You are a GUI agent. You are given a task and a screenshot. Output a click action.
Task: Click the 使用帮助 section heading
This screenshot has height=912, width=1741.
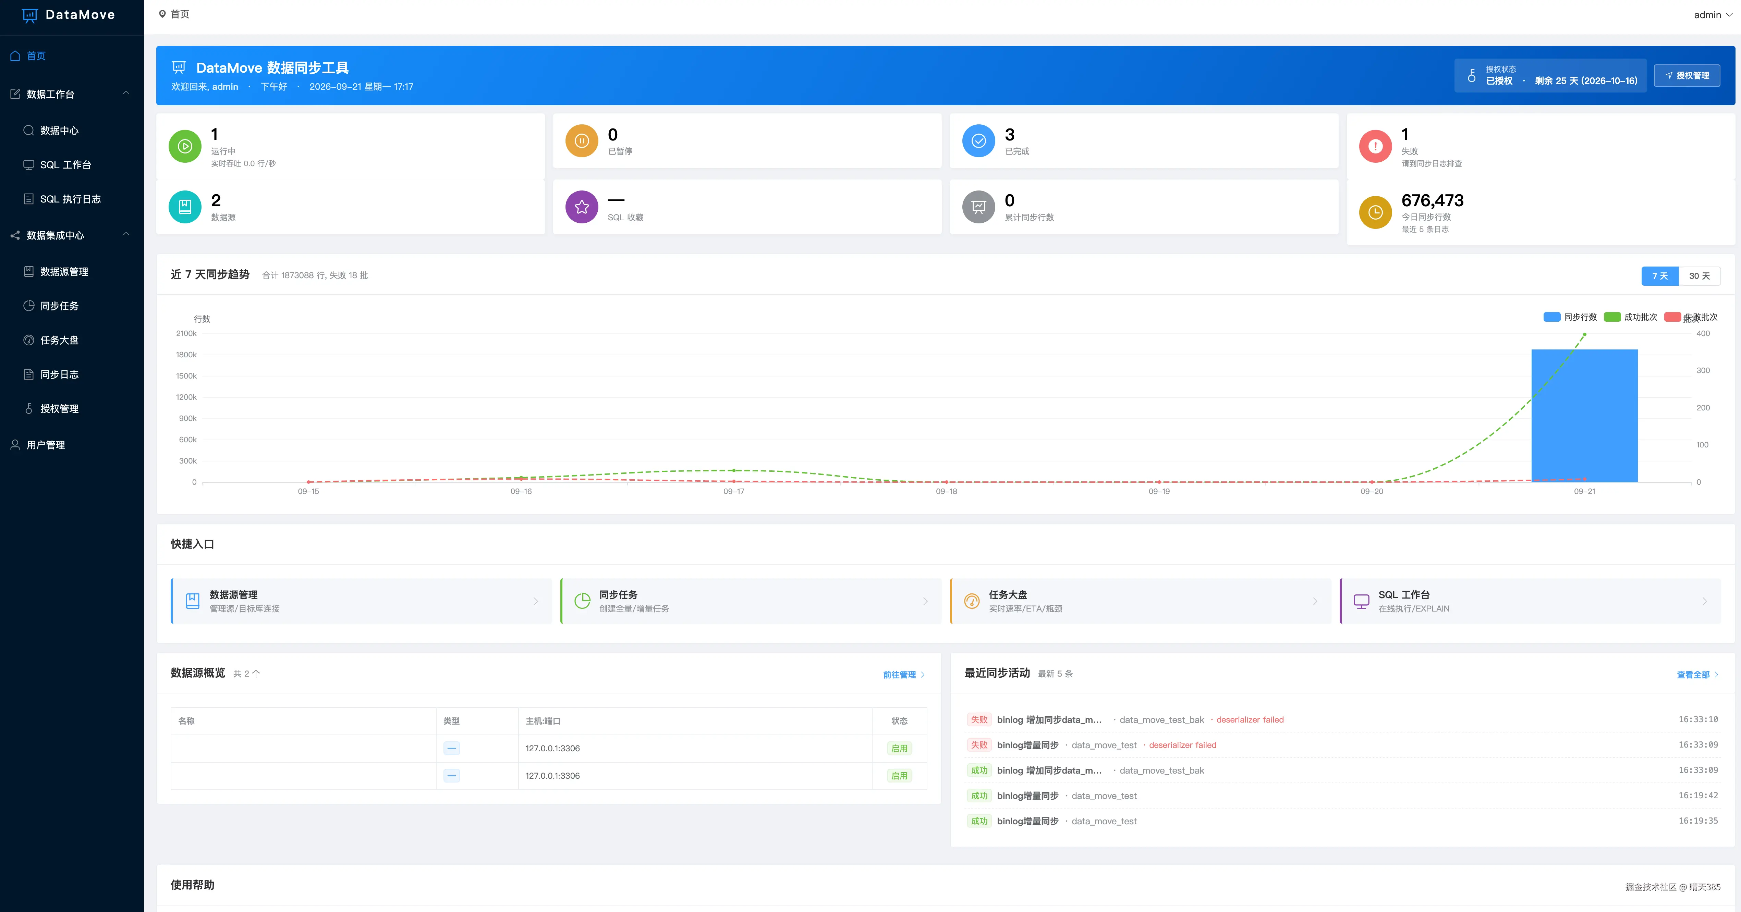coord(193,884)
